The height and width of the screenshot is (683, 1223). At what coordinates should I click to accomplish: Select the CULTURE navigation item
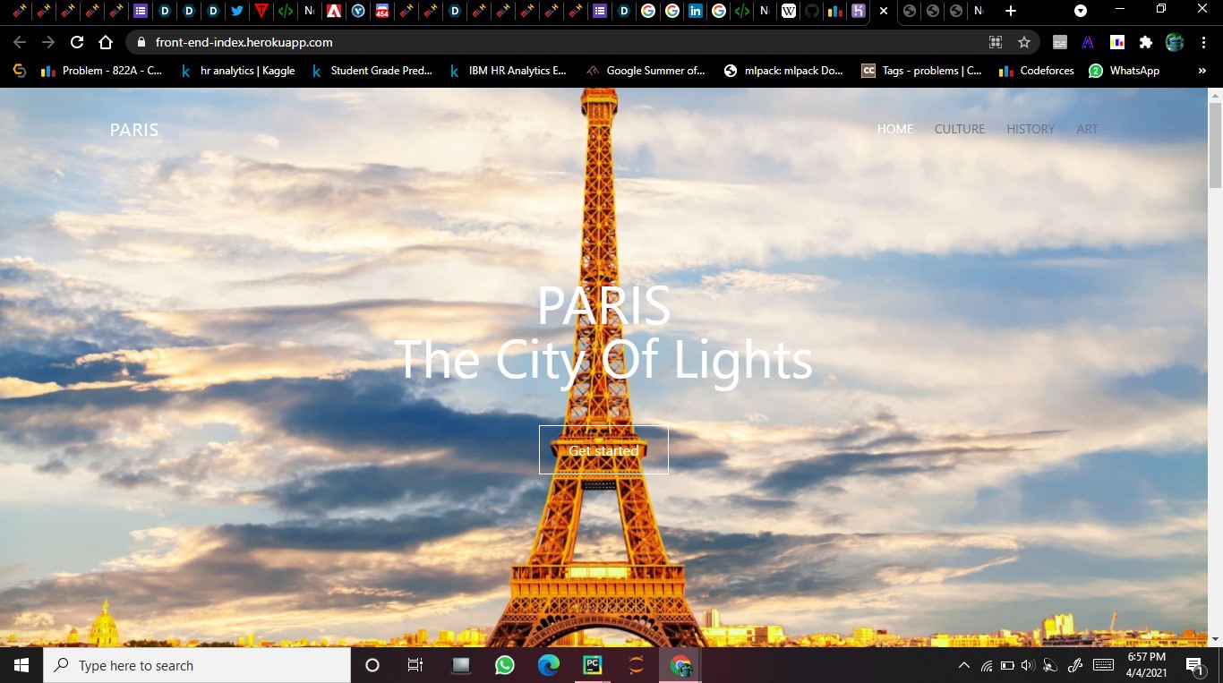[960, 129]
